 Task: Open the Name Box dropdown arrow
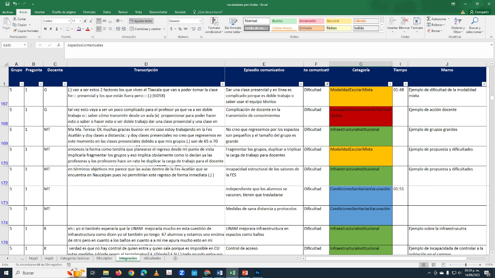pyautogui.click(x=25, y=45)
